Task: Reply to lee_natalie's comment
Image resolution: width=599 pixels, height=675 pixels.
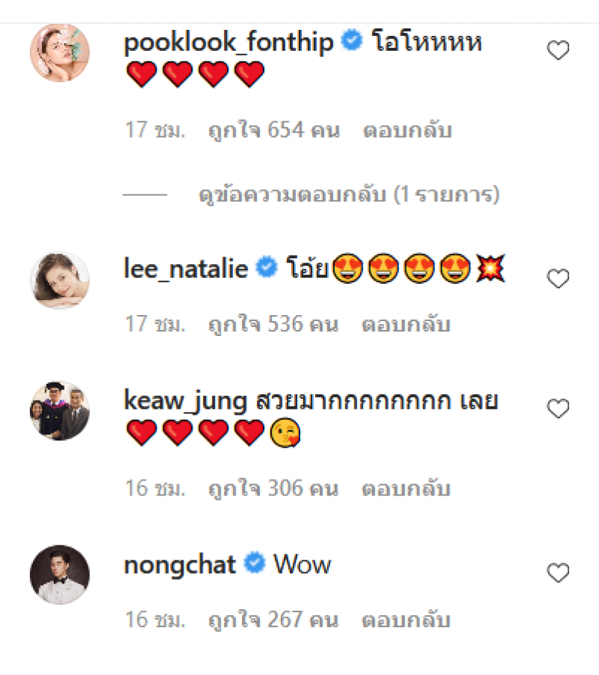Action: pos(406,325)
